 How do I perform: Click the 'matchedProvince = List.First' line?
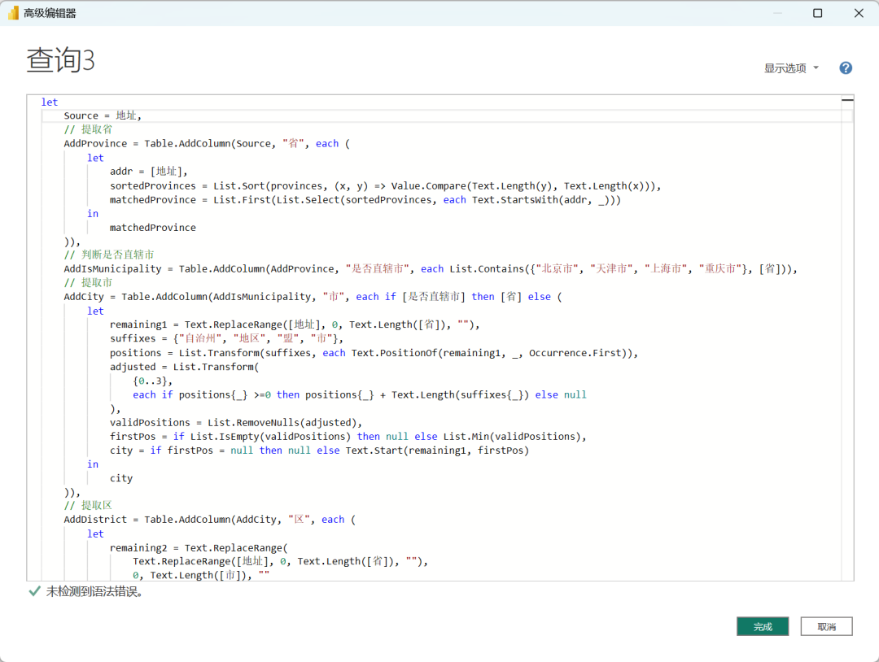pos(365,200)
